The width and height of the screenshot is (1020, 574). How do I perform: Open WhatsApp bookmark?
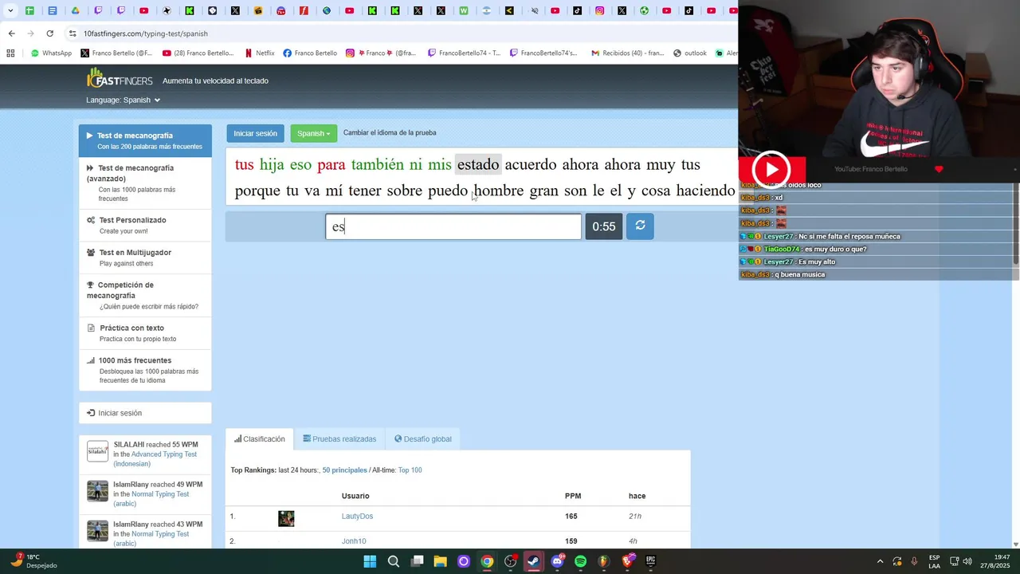(50, 53)
